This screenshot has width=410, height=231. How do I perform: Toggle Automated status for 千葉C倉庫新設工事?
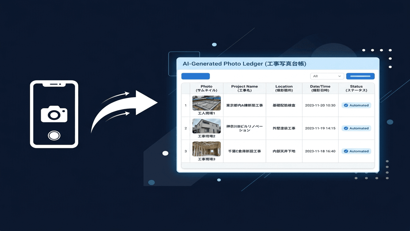pyautogui.click(x=356, y=151)
